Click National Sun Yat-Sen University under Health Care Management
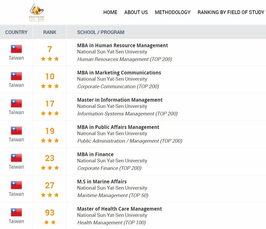Screen dimensions: 266x229 pyautogui.click(x=112, y=215)
